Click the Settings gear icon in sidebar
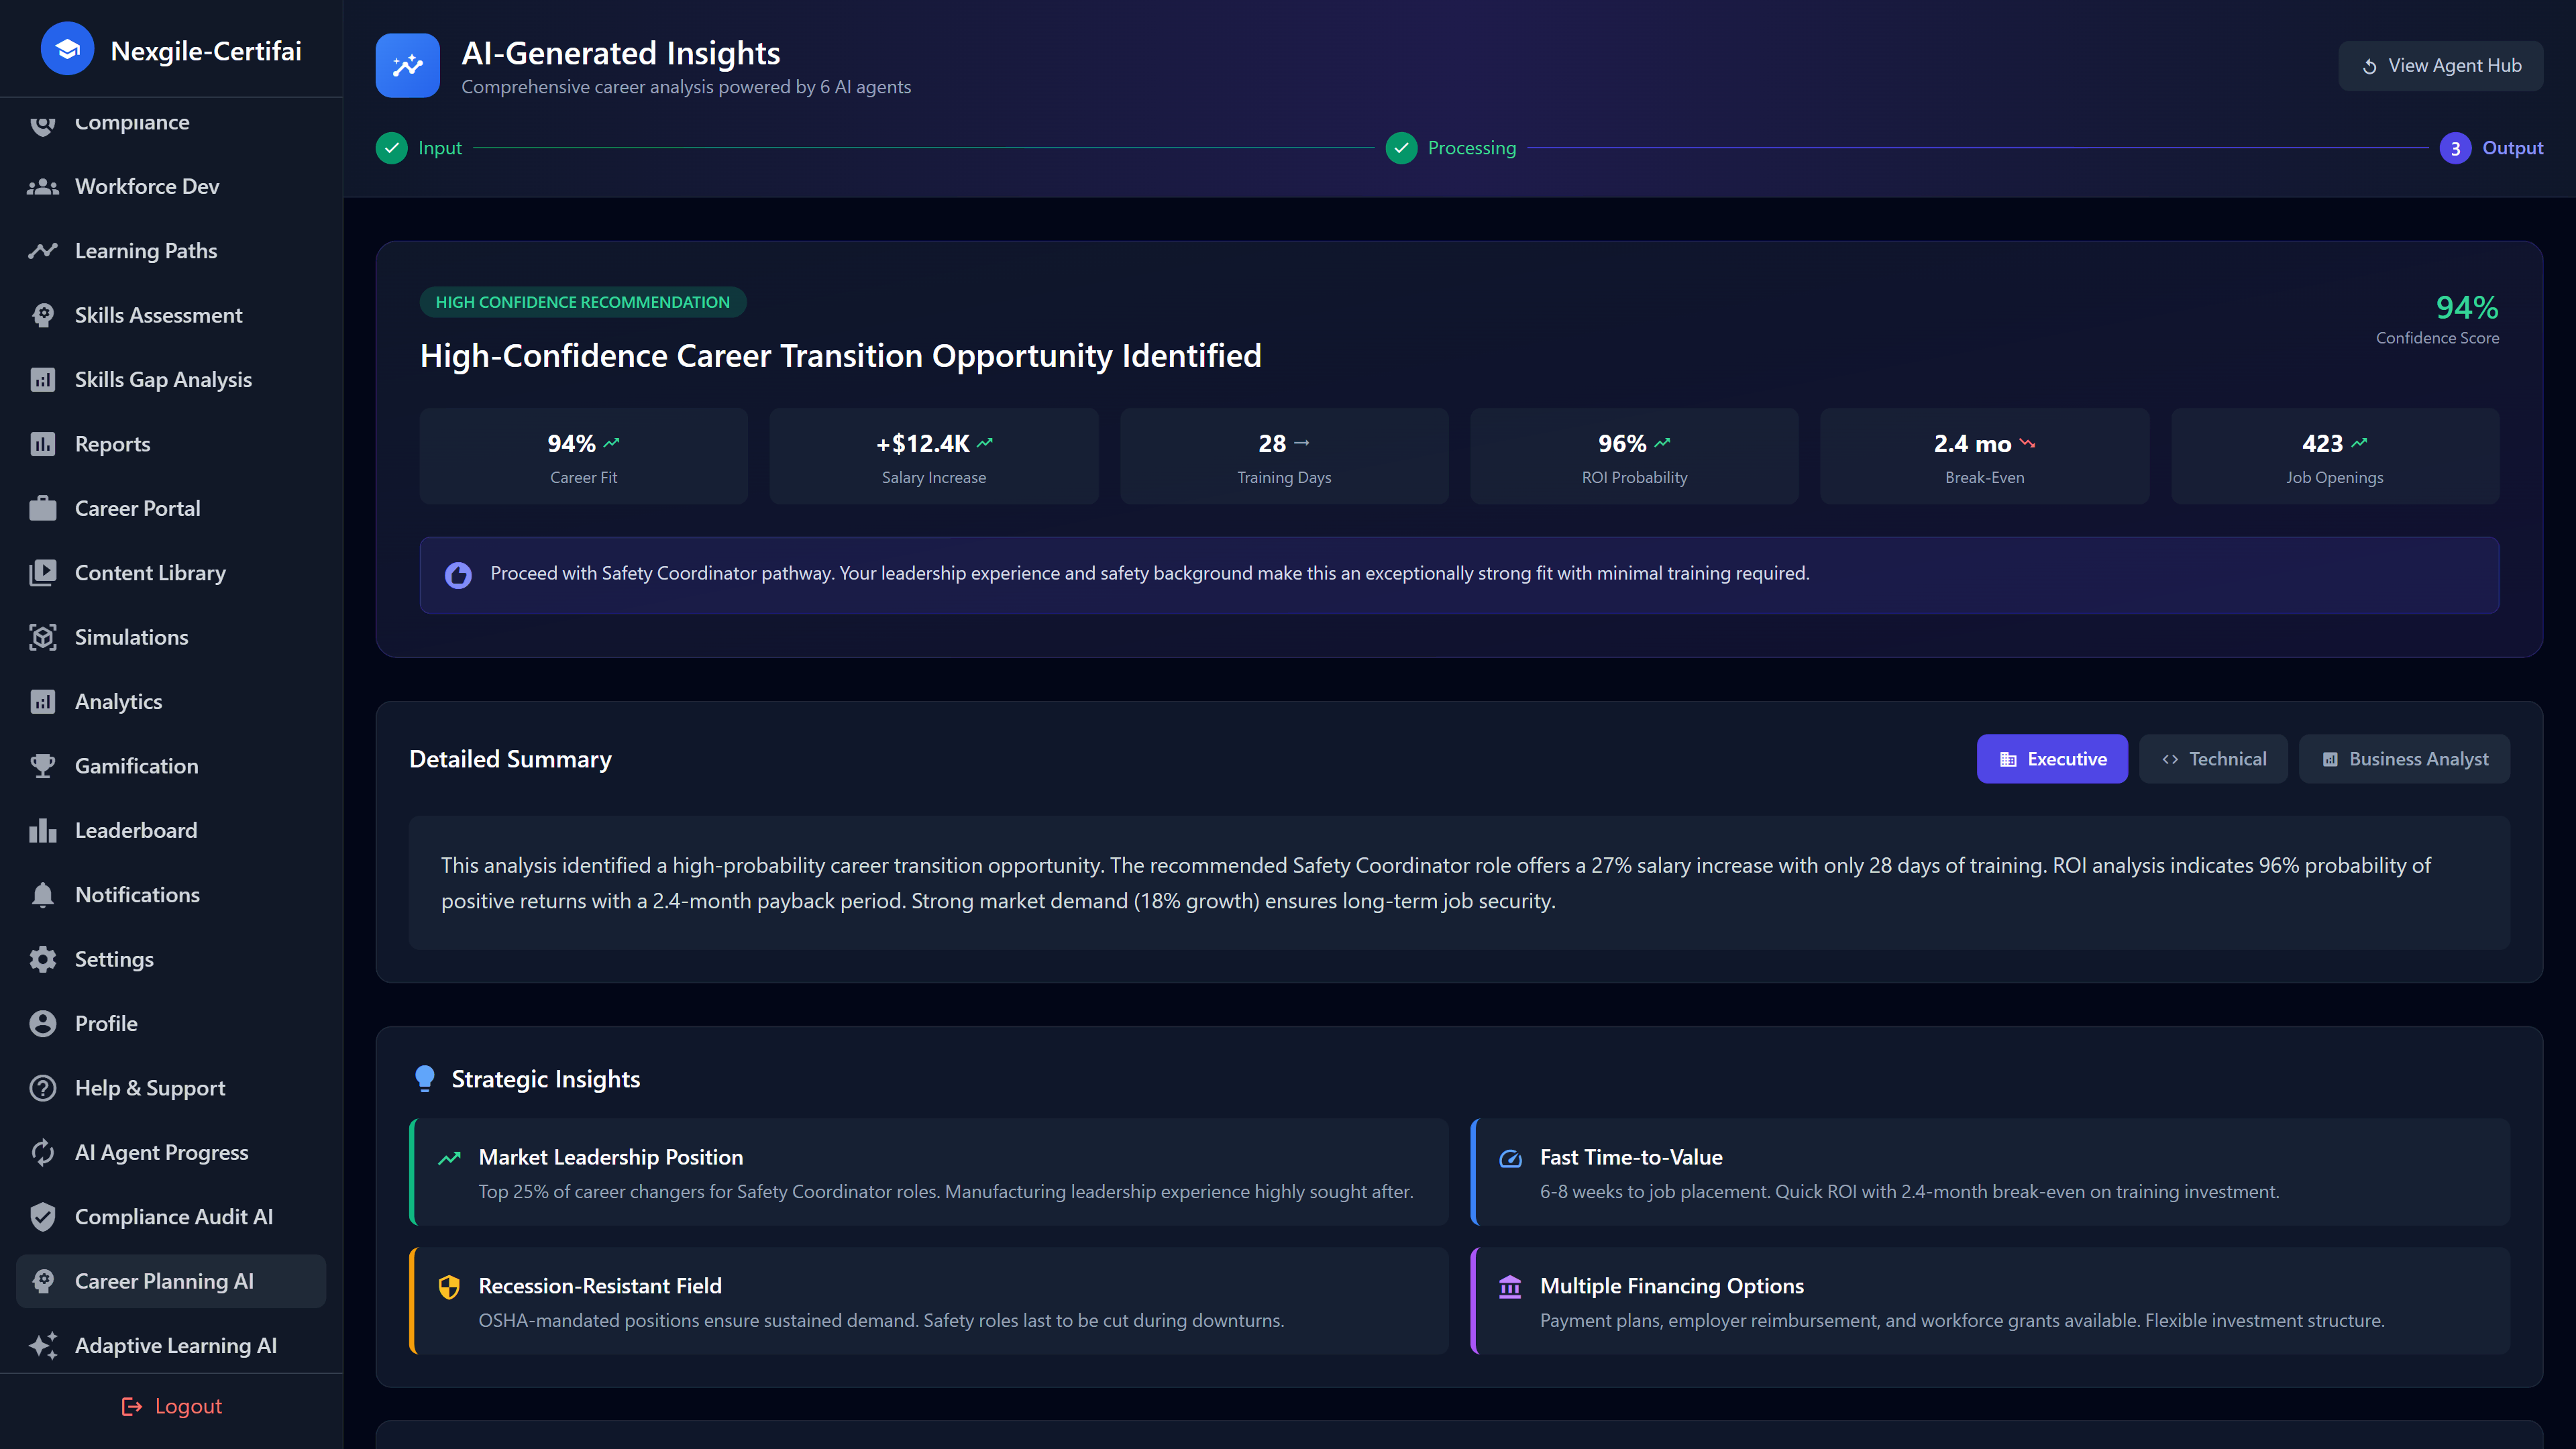2576x1449 pixels. pyautogui.click(x=42, y=959)
